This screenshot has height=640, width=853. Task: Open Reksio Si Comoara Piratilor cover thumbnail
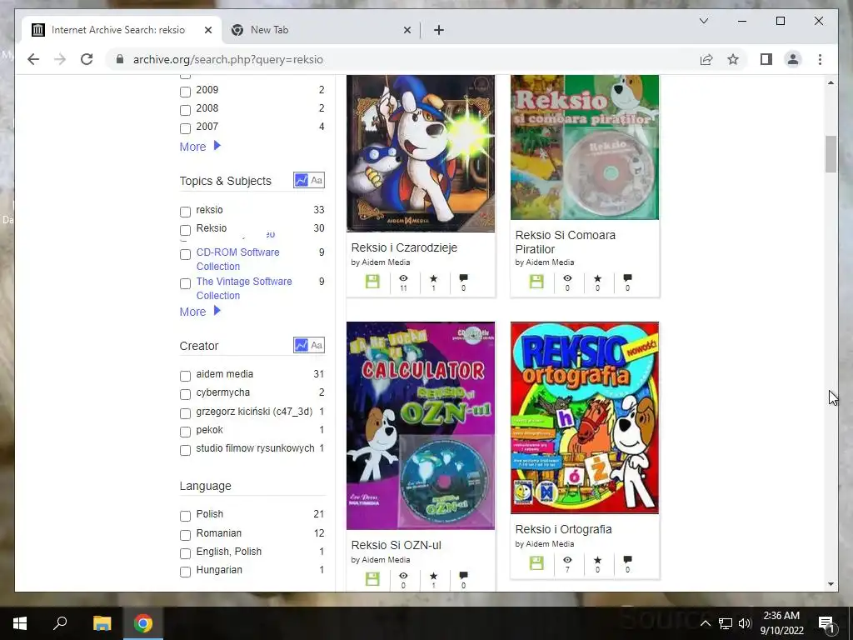(x=584, y=147)
